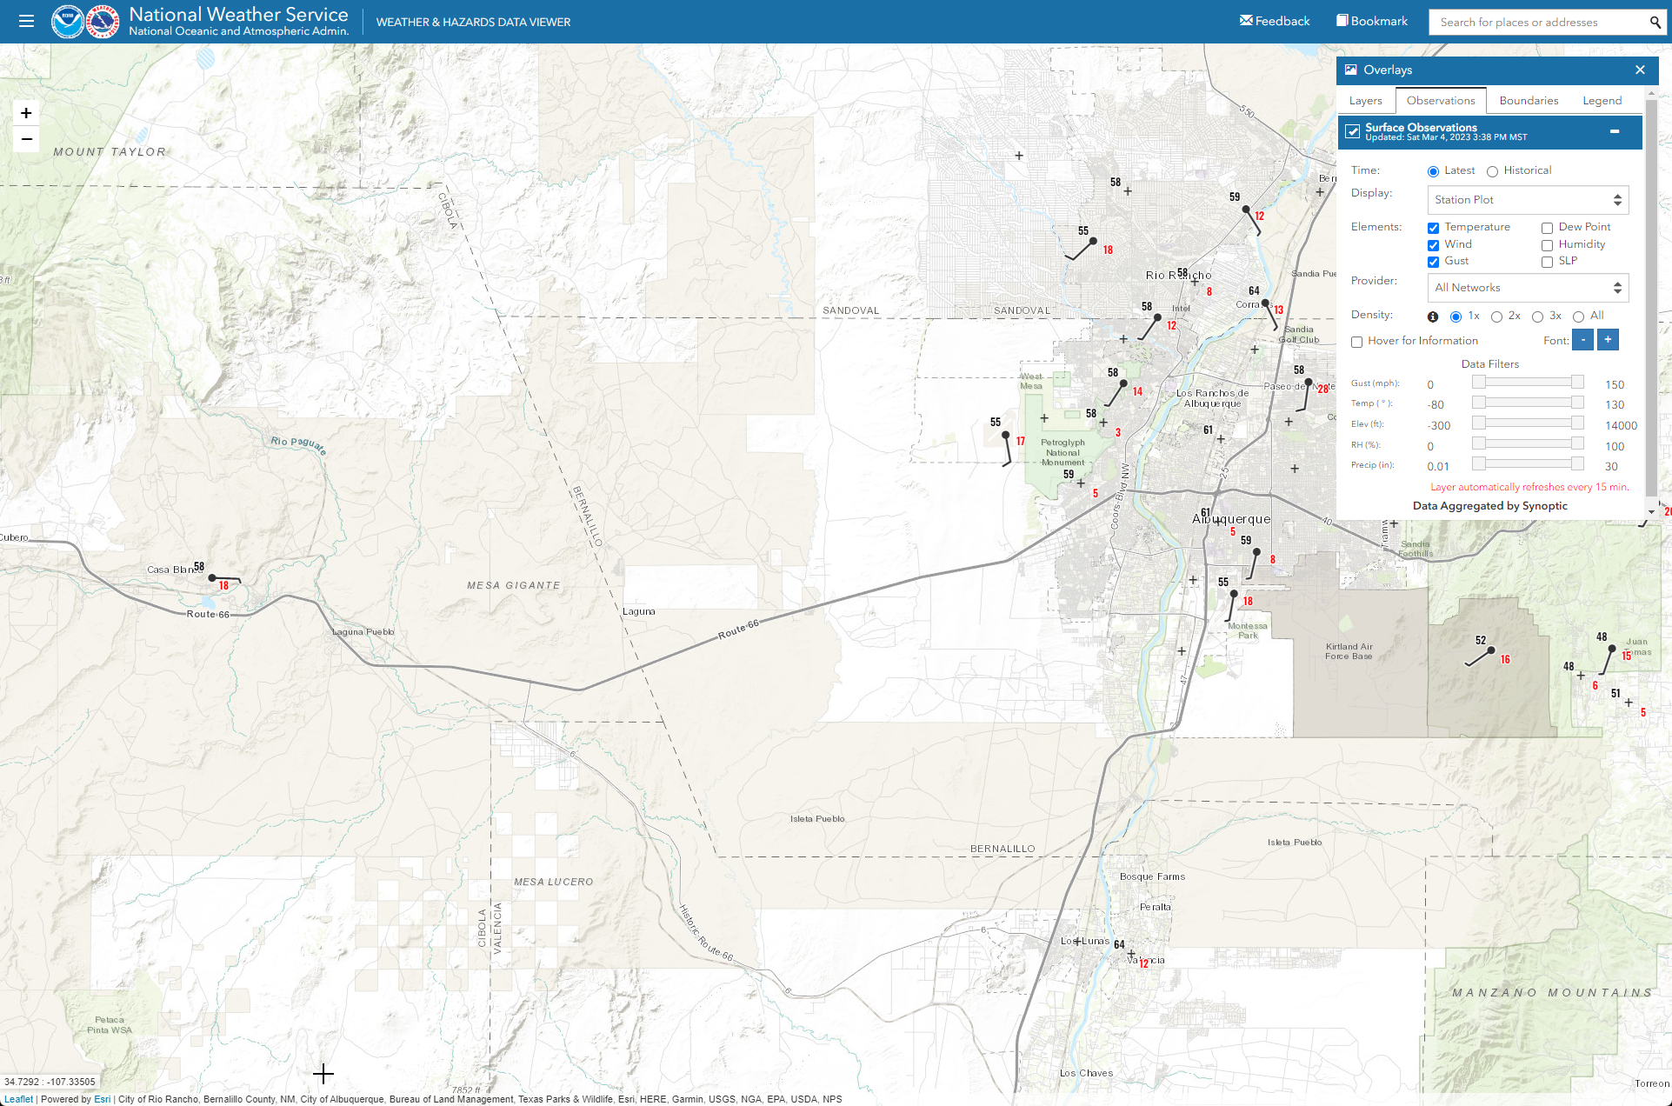The height and width of the screenshot is (1106, 1672).
Task: Click the Feedback link
Action: pos(1275,21)
